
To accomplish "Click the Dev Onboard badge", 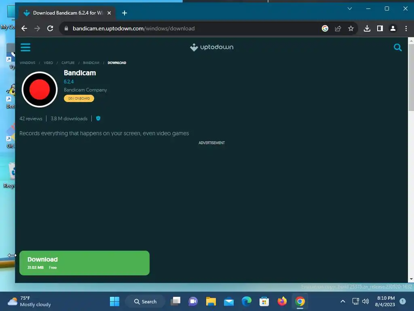I will click(x=79, y=98).
